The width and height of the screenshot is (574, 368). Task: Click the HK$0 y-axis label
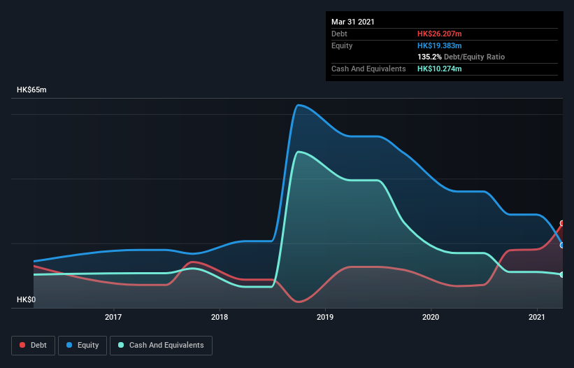click(x=27, y=299)
